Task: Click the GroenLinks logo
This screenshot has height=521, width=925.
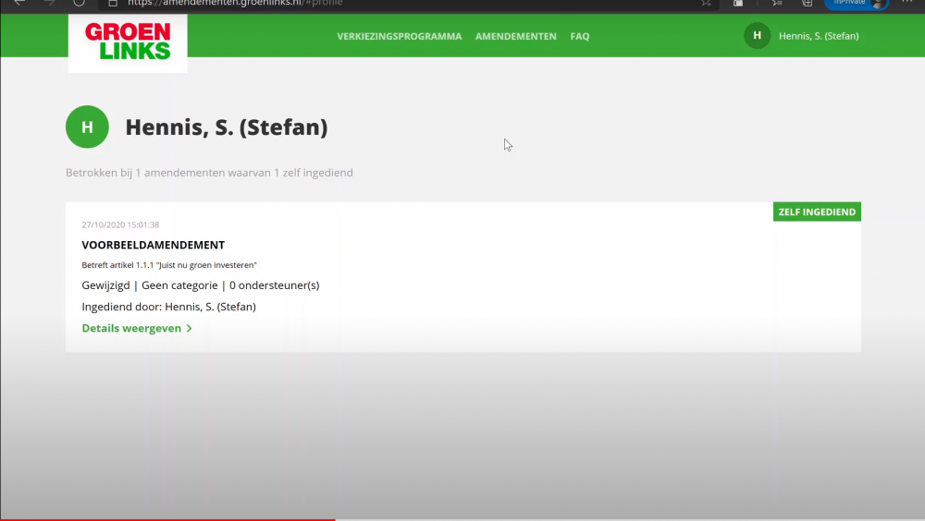Action: click(x=128, y=42)
